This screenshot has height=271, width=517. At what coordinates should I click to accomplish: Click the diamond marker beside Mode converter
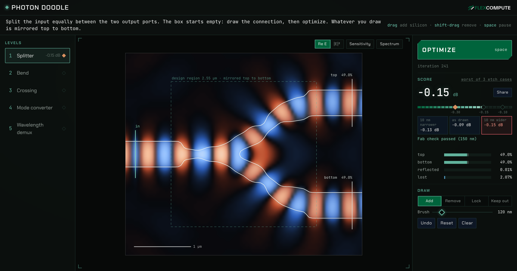point(64,108)
